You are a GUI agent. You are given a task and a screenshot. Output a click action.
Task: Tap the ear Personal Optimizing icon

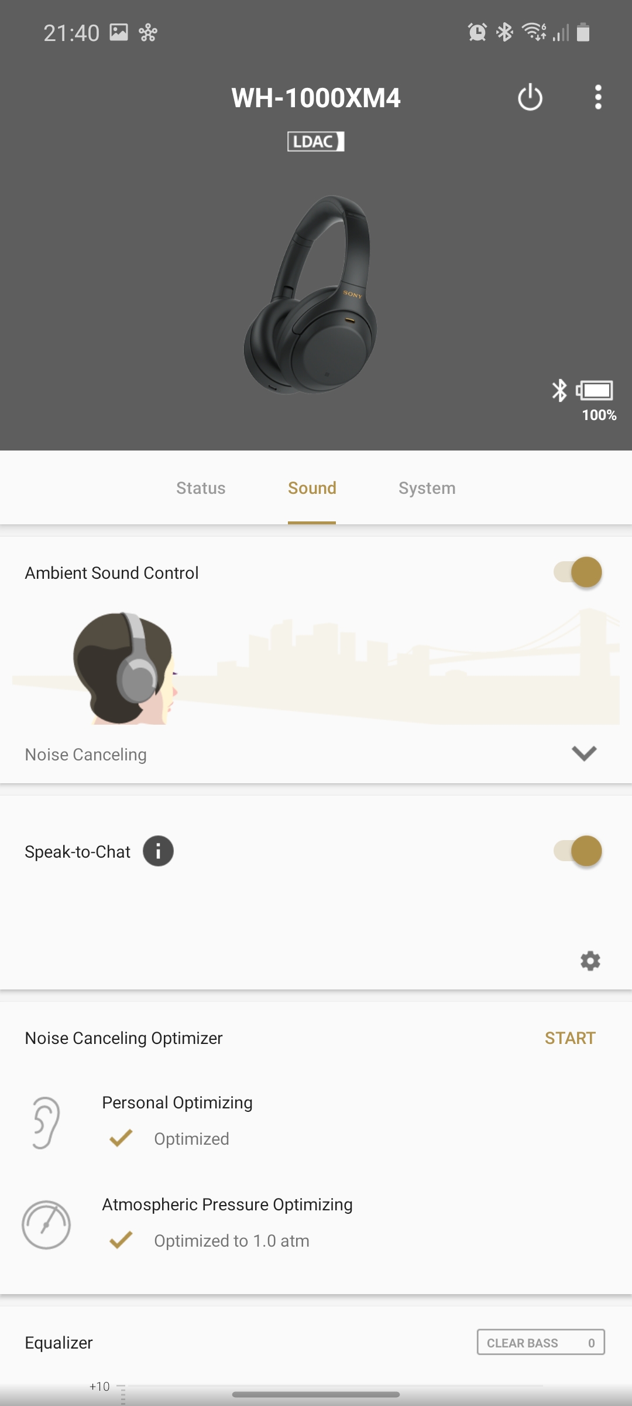coord(46,1122)
